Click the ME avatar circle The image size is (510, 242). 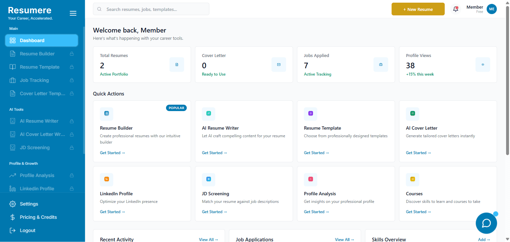(x=492, y=9)
